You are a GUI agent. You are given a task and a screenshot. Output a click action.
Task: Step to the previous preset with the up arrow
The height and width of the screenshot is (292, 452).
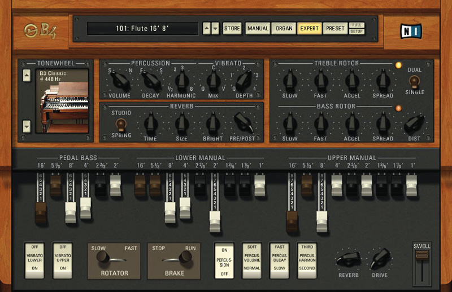206,29
